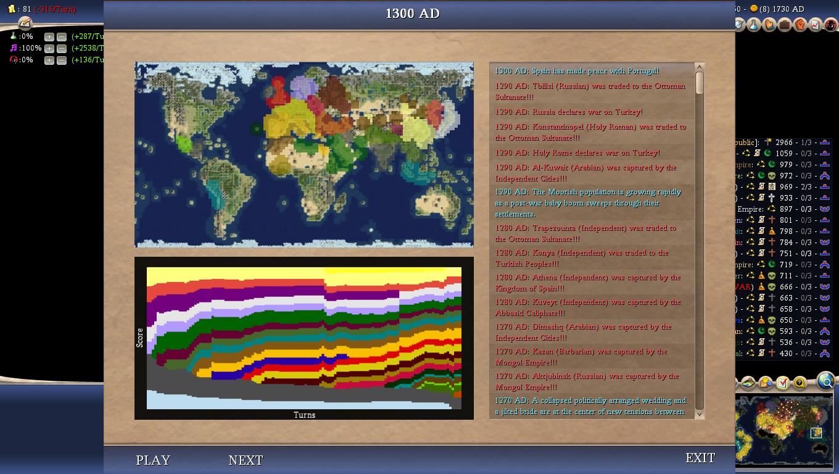Click attitude icon in the 972 score row
839x474 pixels.
tap(825, 176)
